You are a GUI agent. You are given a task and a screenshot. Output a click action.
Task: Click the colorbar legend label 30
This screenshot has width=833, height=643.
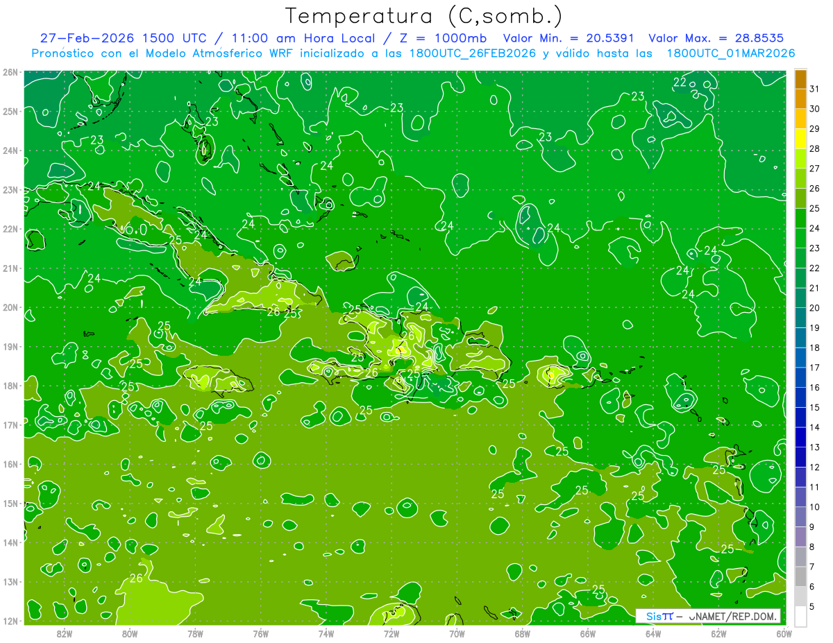pos(815,109)
